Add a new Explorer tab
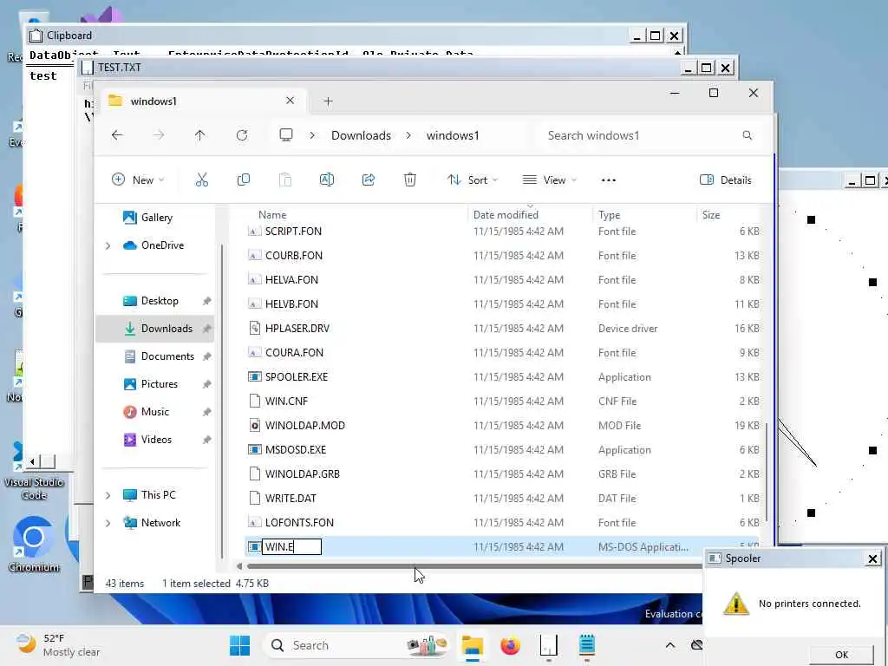The width and height of the screenshot is (888, 666). pos(328,101)
